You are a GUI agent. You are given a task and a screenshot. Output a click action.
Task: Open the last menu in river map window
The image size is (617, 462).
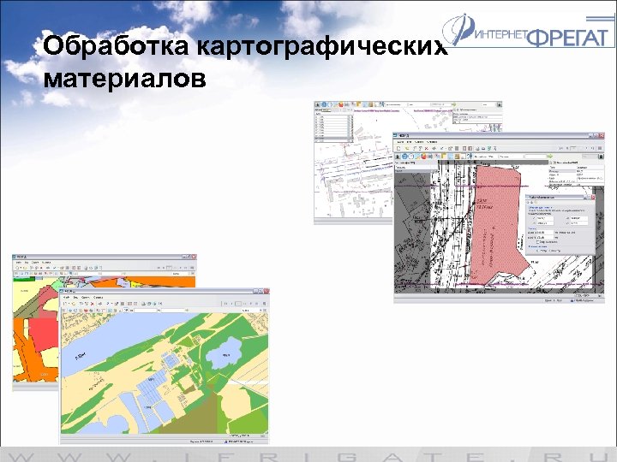[98, 298]
